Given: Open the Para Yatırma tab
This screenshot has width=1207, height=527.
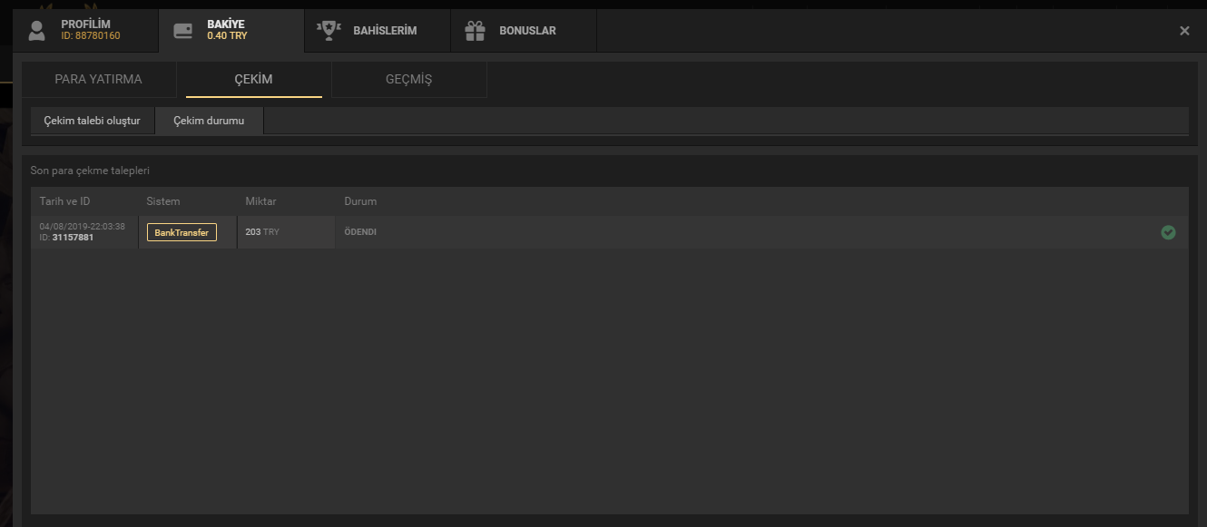Looking at the screenshot, I should (x=98, y=79).
